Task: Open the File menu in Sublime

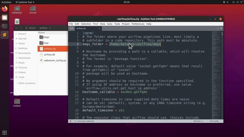Action: click(71, 24)
